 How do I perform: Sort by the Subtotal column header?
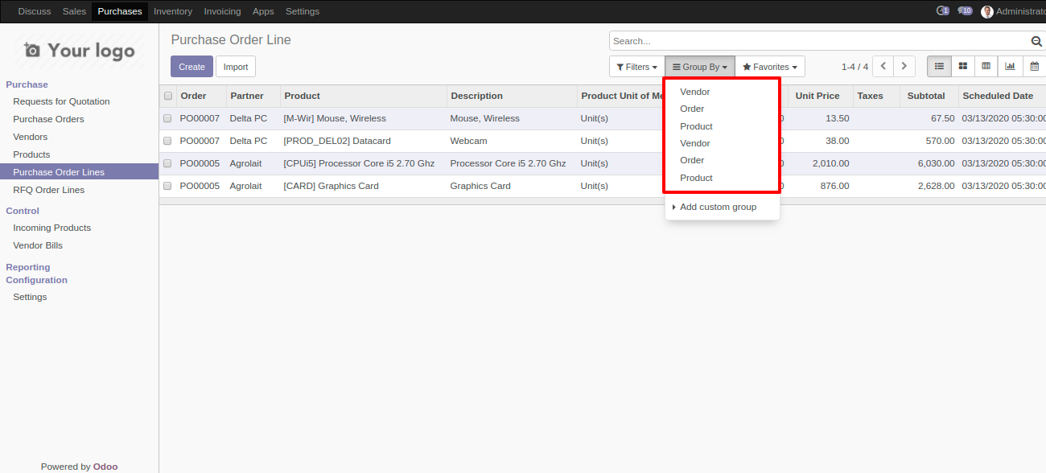coord(929,96)
